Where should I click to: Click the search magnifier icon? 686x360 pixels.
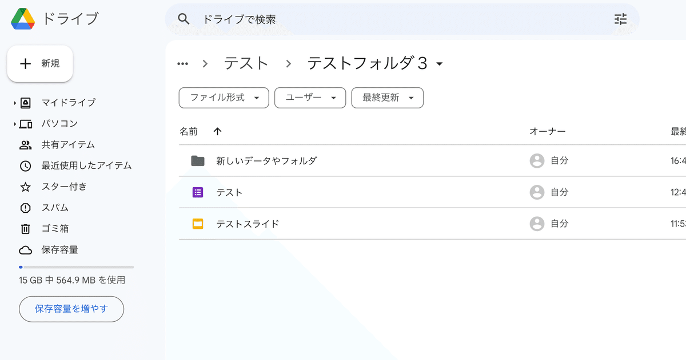[184, 19]
